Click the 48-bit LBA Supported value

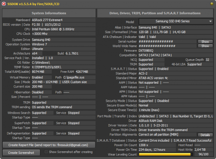coord(194,64)
